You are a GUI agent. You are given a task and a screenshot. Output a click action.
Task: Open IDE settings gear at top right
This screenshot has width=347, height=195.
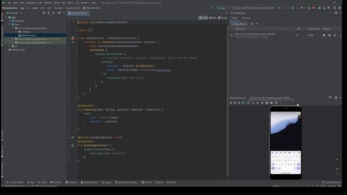pos(340,8)
